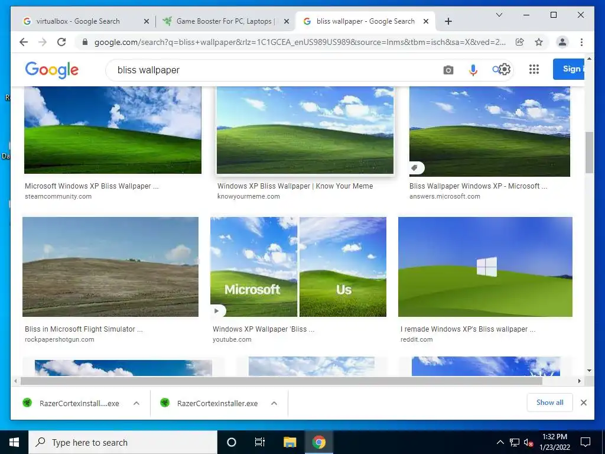Close the downloads bar

(584, 403)
